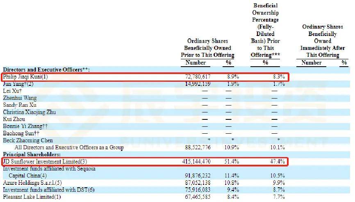Screen dimensions: 355x202
Task: Select the Jun Yang†(2) entry
Action: point(18,84)
